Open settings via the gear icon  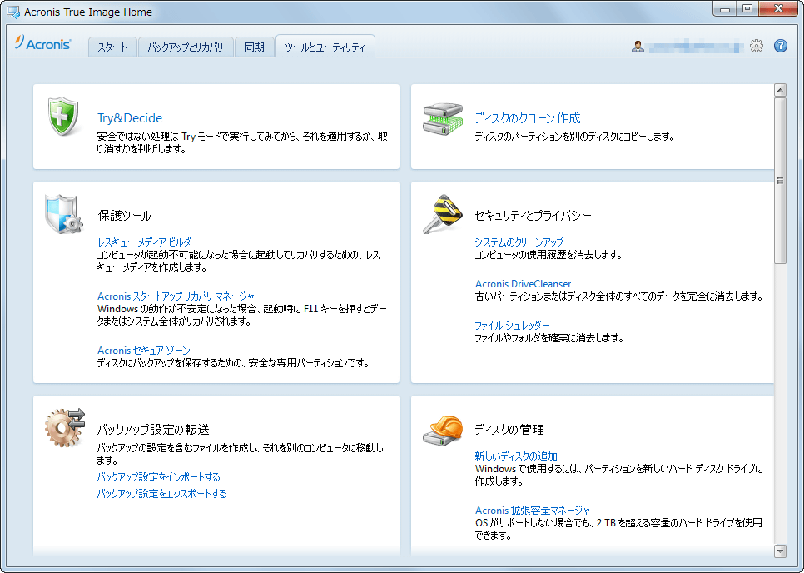point(757,46)
